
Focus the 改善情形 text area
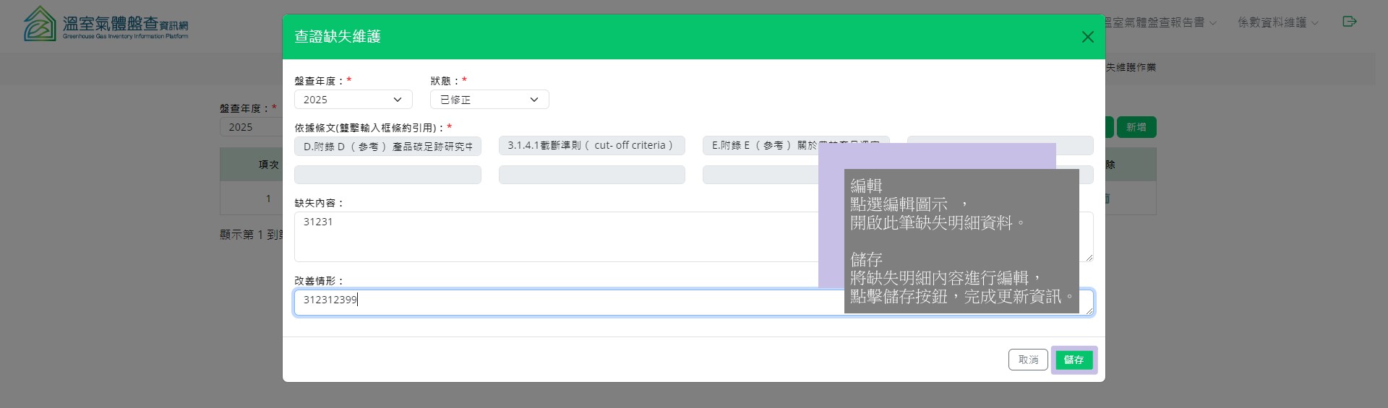[564, 302]
